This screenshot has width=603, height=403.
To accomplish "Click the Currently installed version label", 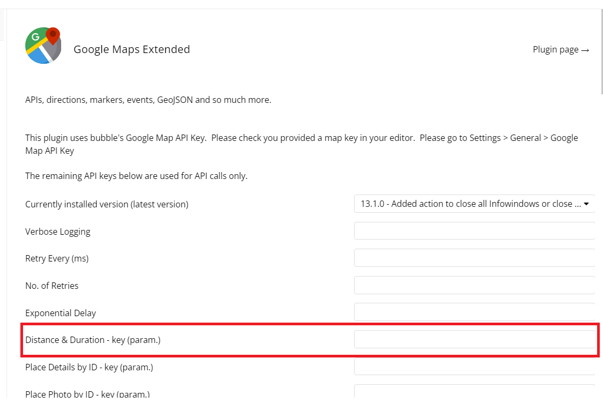I will (107, 204).
